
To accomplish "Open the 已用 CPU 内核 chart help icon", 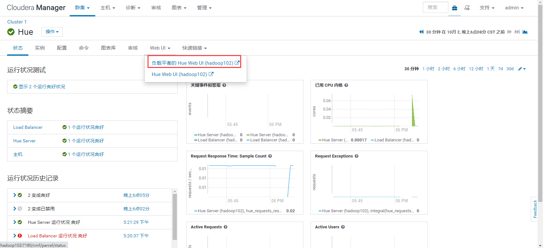I will [346, 85].
